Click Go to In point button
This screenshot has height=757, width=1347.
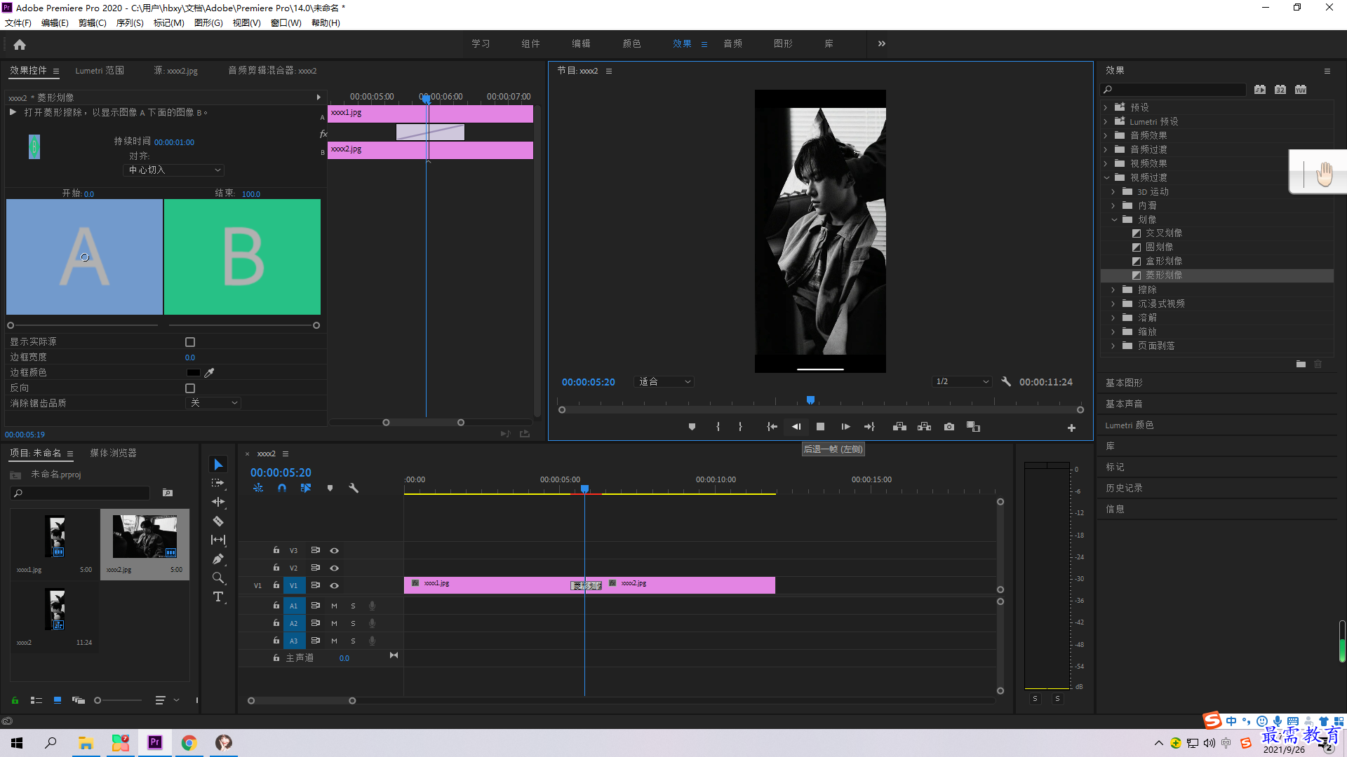tap(772, 427)
